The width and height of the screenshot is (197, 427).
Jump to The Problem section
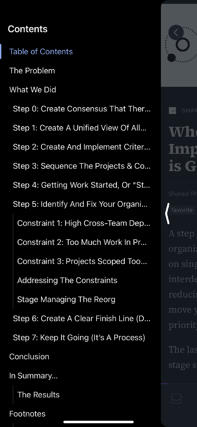point(32,71)
